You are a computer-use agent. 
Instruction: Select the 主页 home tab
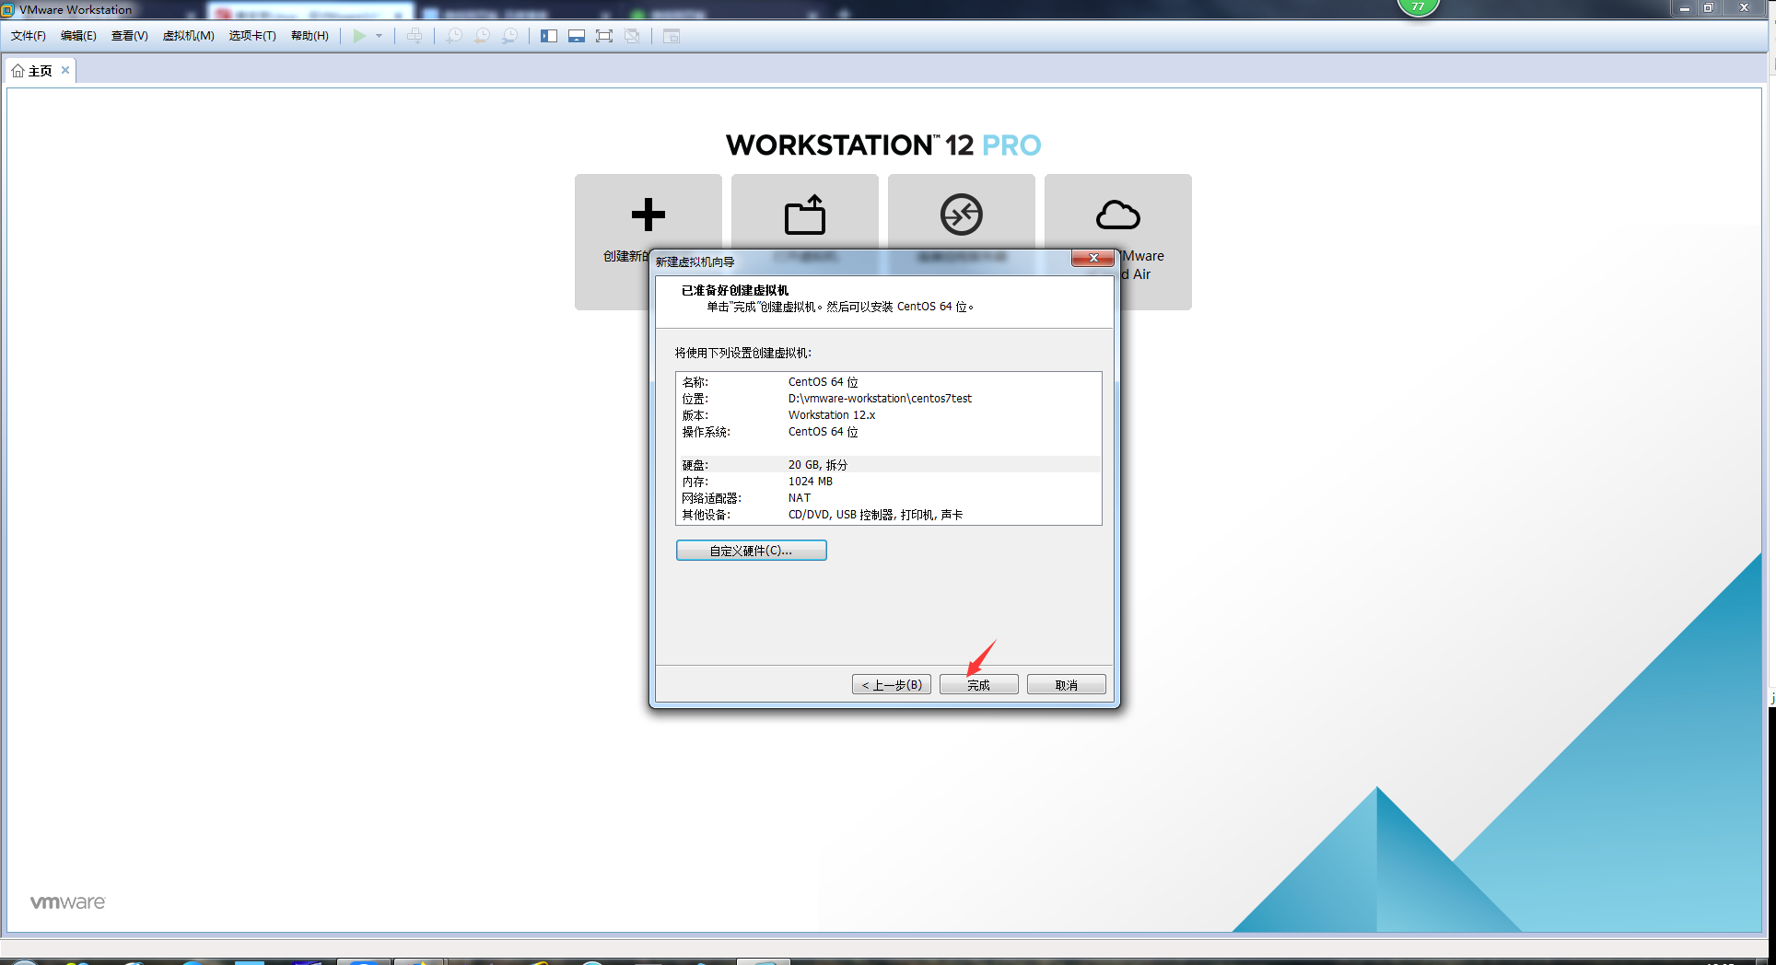[x=32, y=71]
